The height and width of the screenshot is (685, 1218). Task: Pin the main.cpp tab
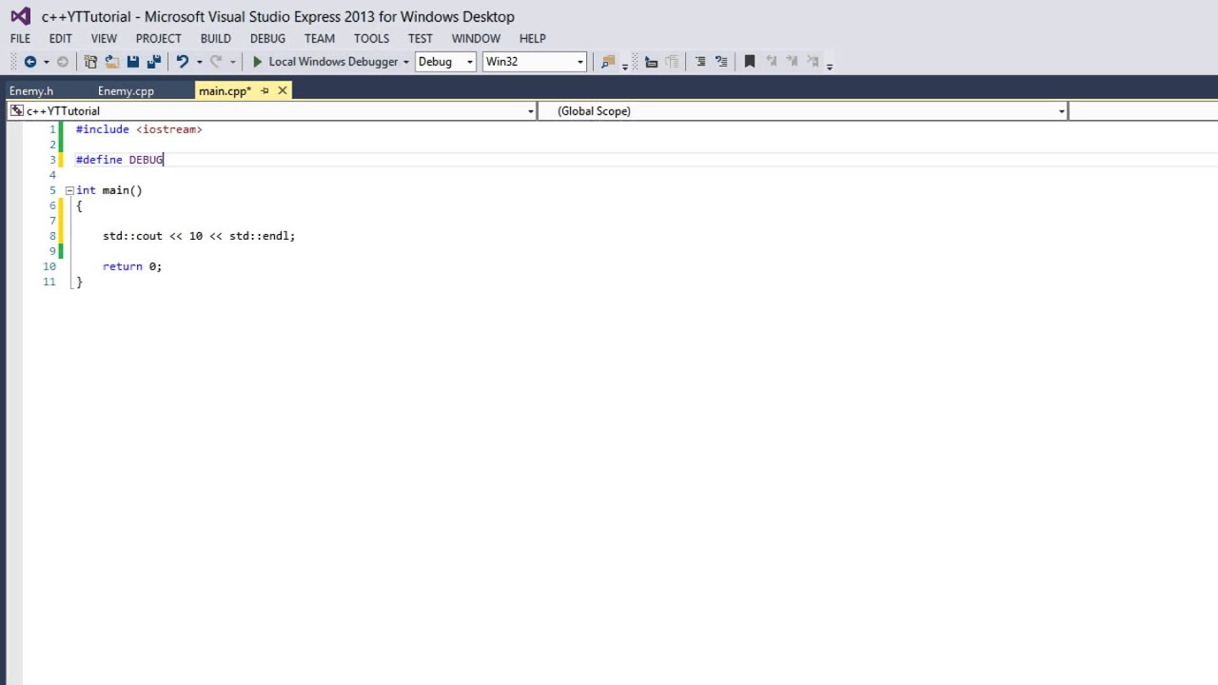265,91
